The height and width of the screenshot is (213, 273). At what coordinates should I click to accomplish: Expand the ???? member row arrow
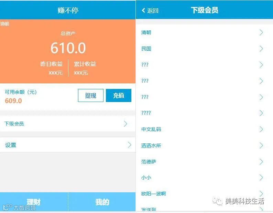tap(261, 113)
